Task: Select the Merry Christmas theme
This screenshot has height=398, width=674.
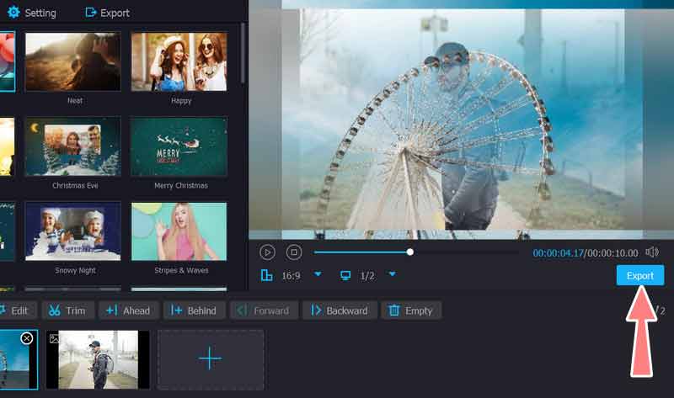Action: tap(179, 146)
